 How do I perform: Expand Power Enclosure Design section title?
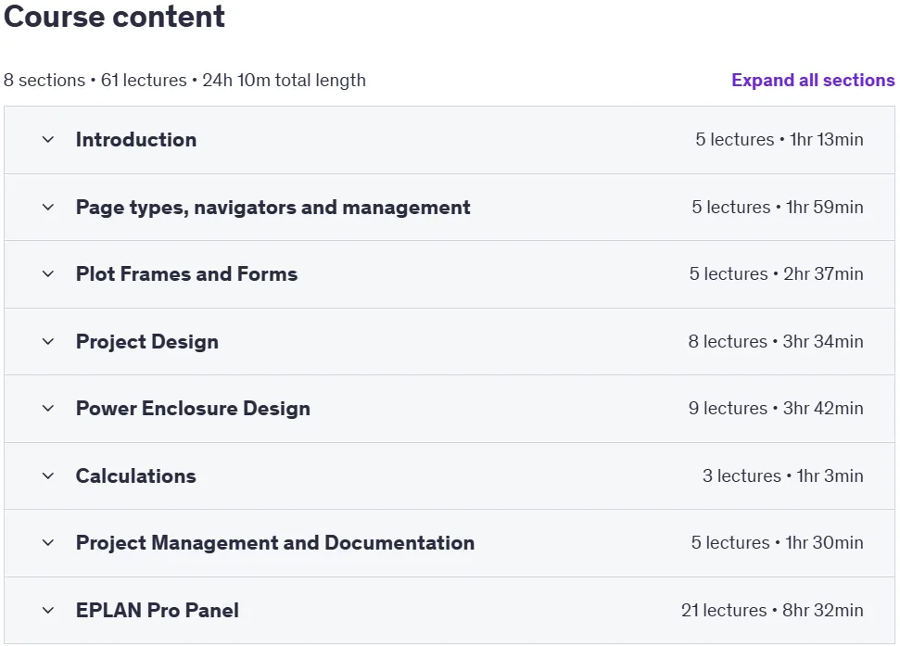[193, 409]
